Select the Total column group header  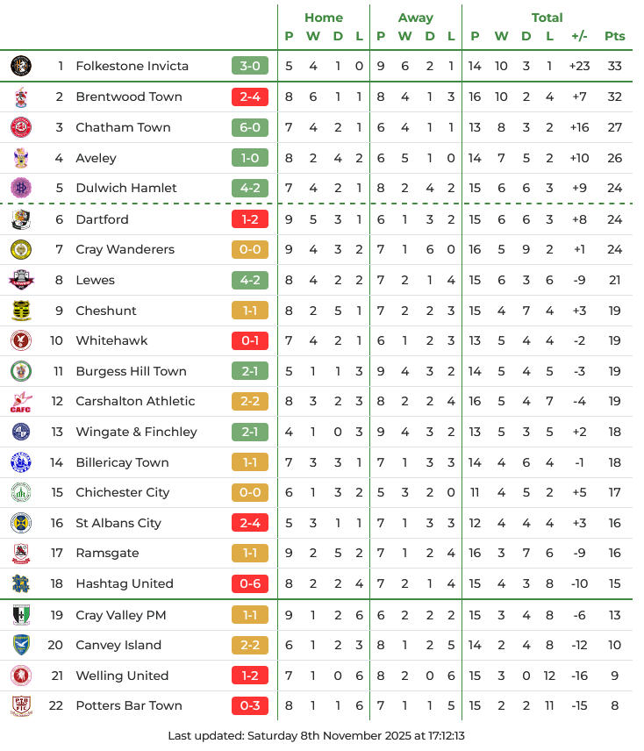pos(547,18)
